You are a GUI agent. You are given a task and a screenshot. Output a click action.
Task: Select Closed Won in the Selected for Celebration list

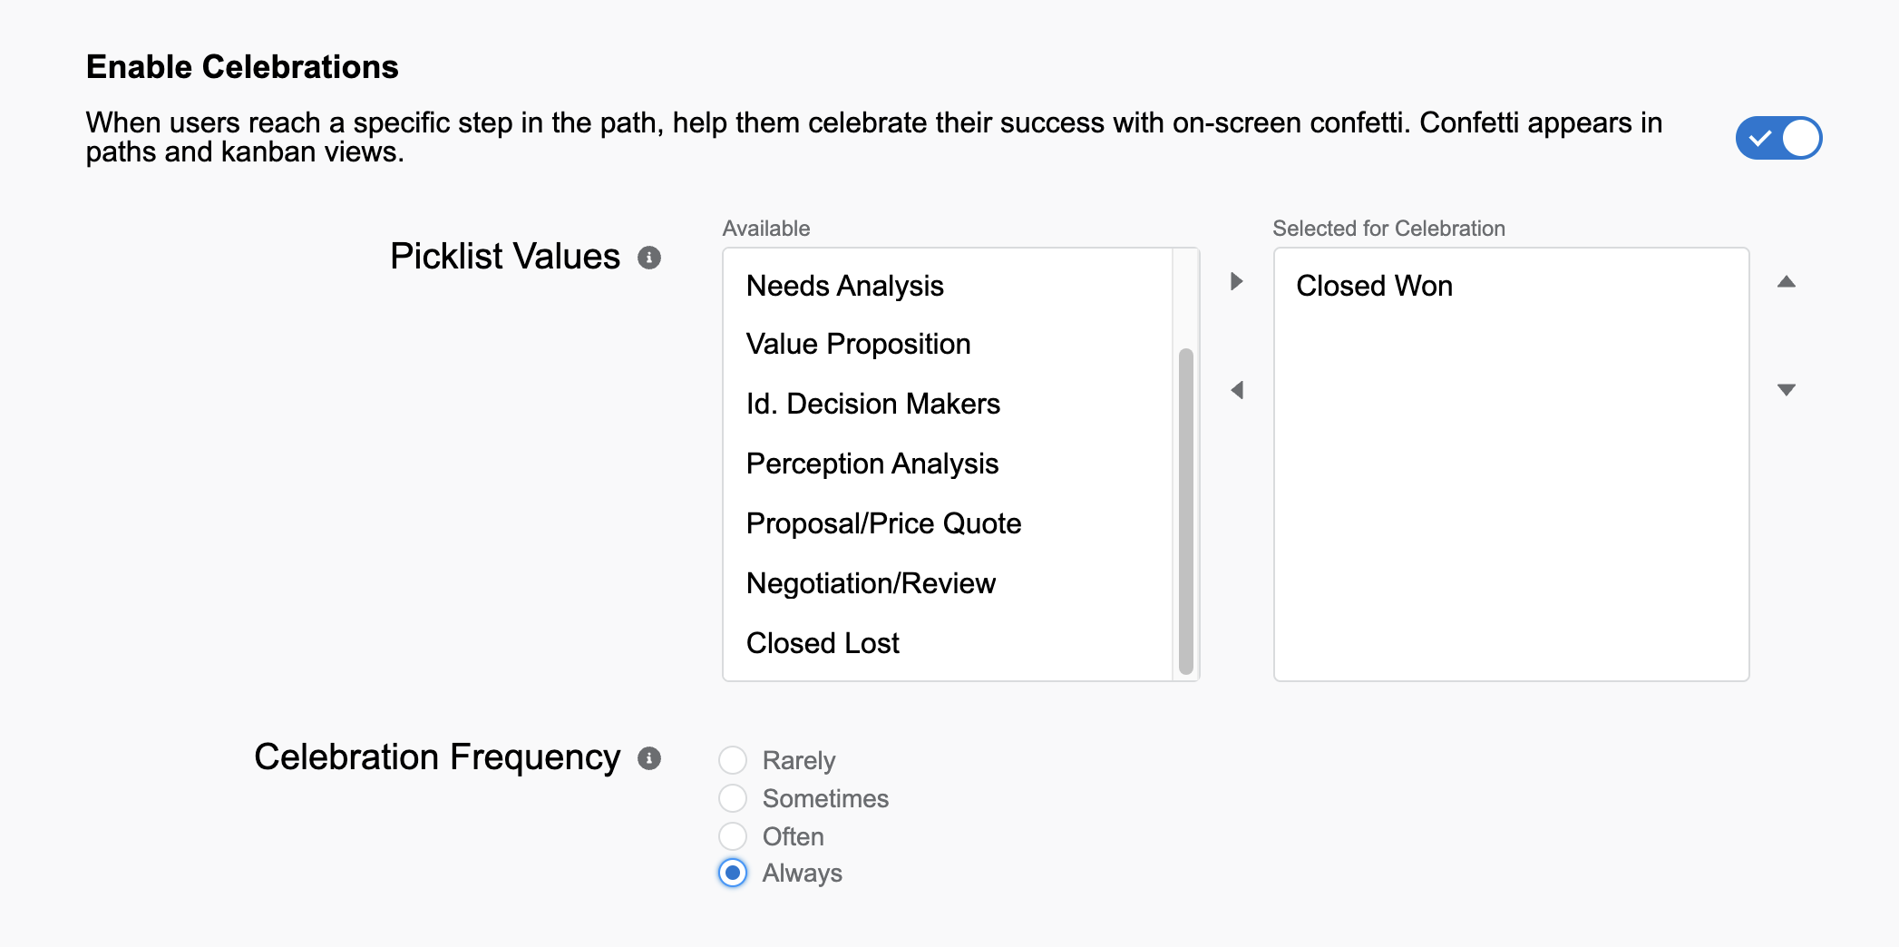(x=1374, y=286)
